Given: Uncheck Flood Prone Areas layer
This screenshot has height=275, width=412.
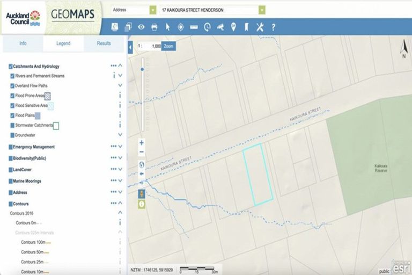Looking at the screenshot, I should 12,96.
